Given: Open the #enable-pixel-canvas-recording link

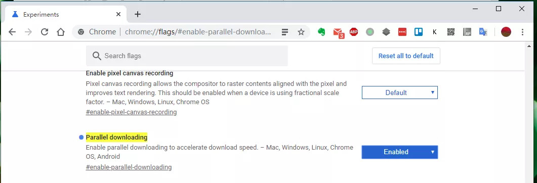Looking at the screenshot, I should 131,112.
